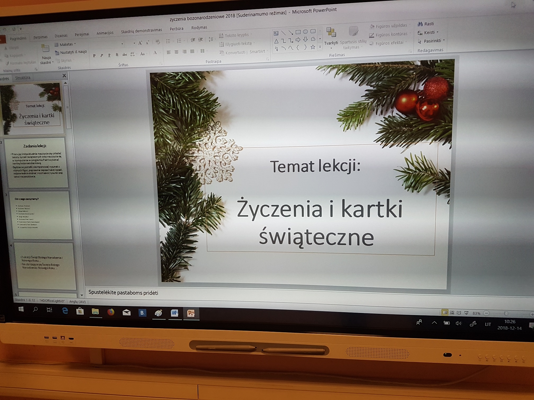Select the triangle shape
Image resolution: width=534 pixels, height=400 pixels.
[x=276, y=41]
